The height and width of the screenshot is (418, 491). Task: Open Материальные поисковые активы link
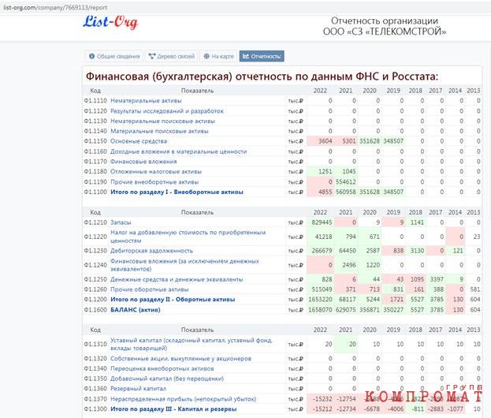[159, 131]
